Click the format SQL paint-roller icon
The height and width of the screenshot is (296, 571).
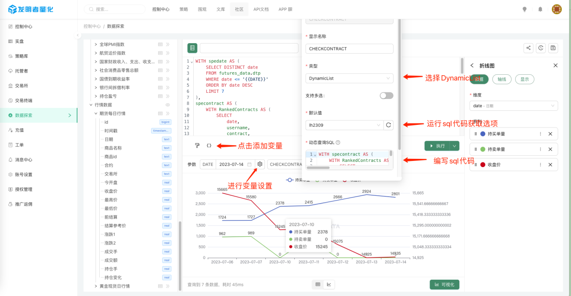coord(197,146)
